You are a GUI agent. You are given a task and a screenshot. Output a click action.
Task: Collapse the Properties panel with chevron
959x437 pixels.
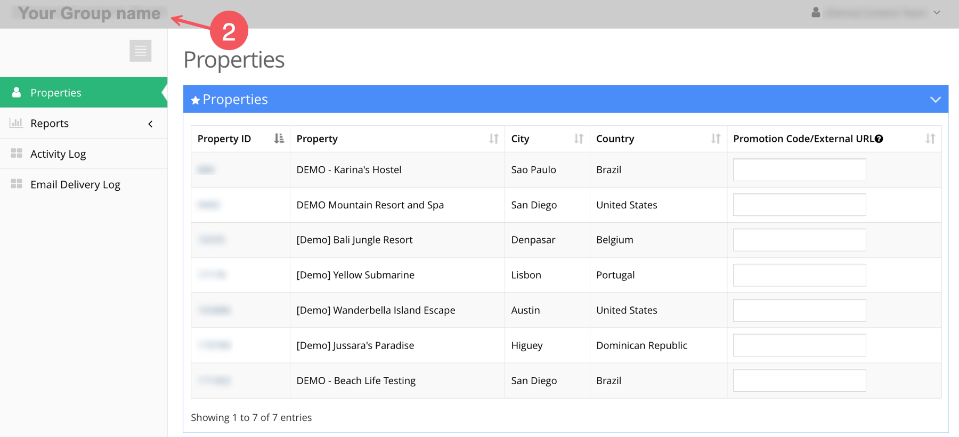coord(935,100)
